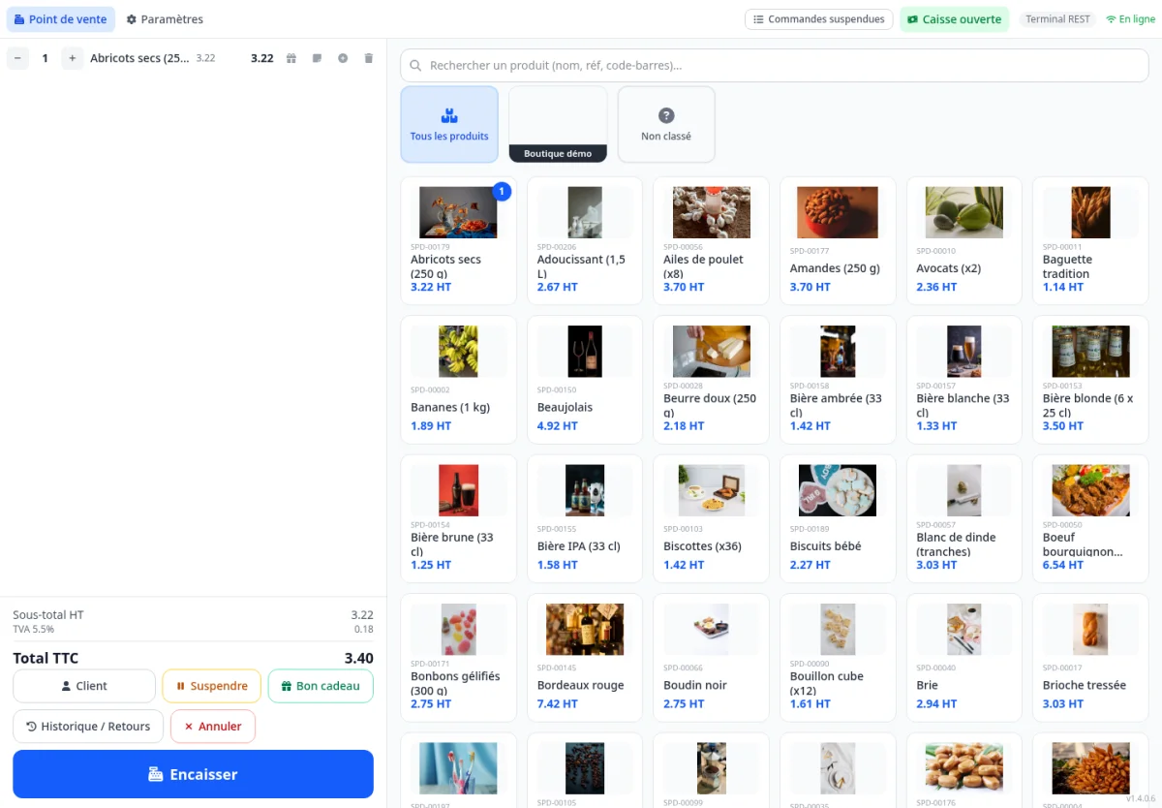Click the Terminal REST badge
This screenshot has height=808, width=1162.
(1057, 19)
